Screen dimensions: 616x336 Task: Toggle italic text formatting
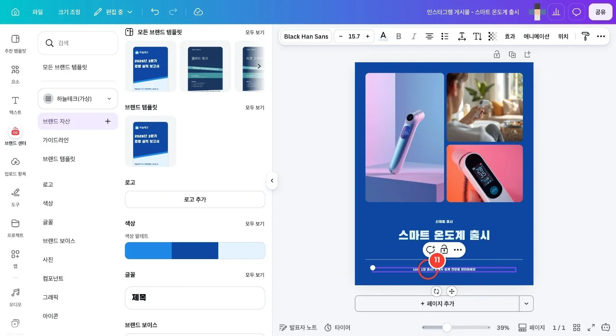[413, 36]
